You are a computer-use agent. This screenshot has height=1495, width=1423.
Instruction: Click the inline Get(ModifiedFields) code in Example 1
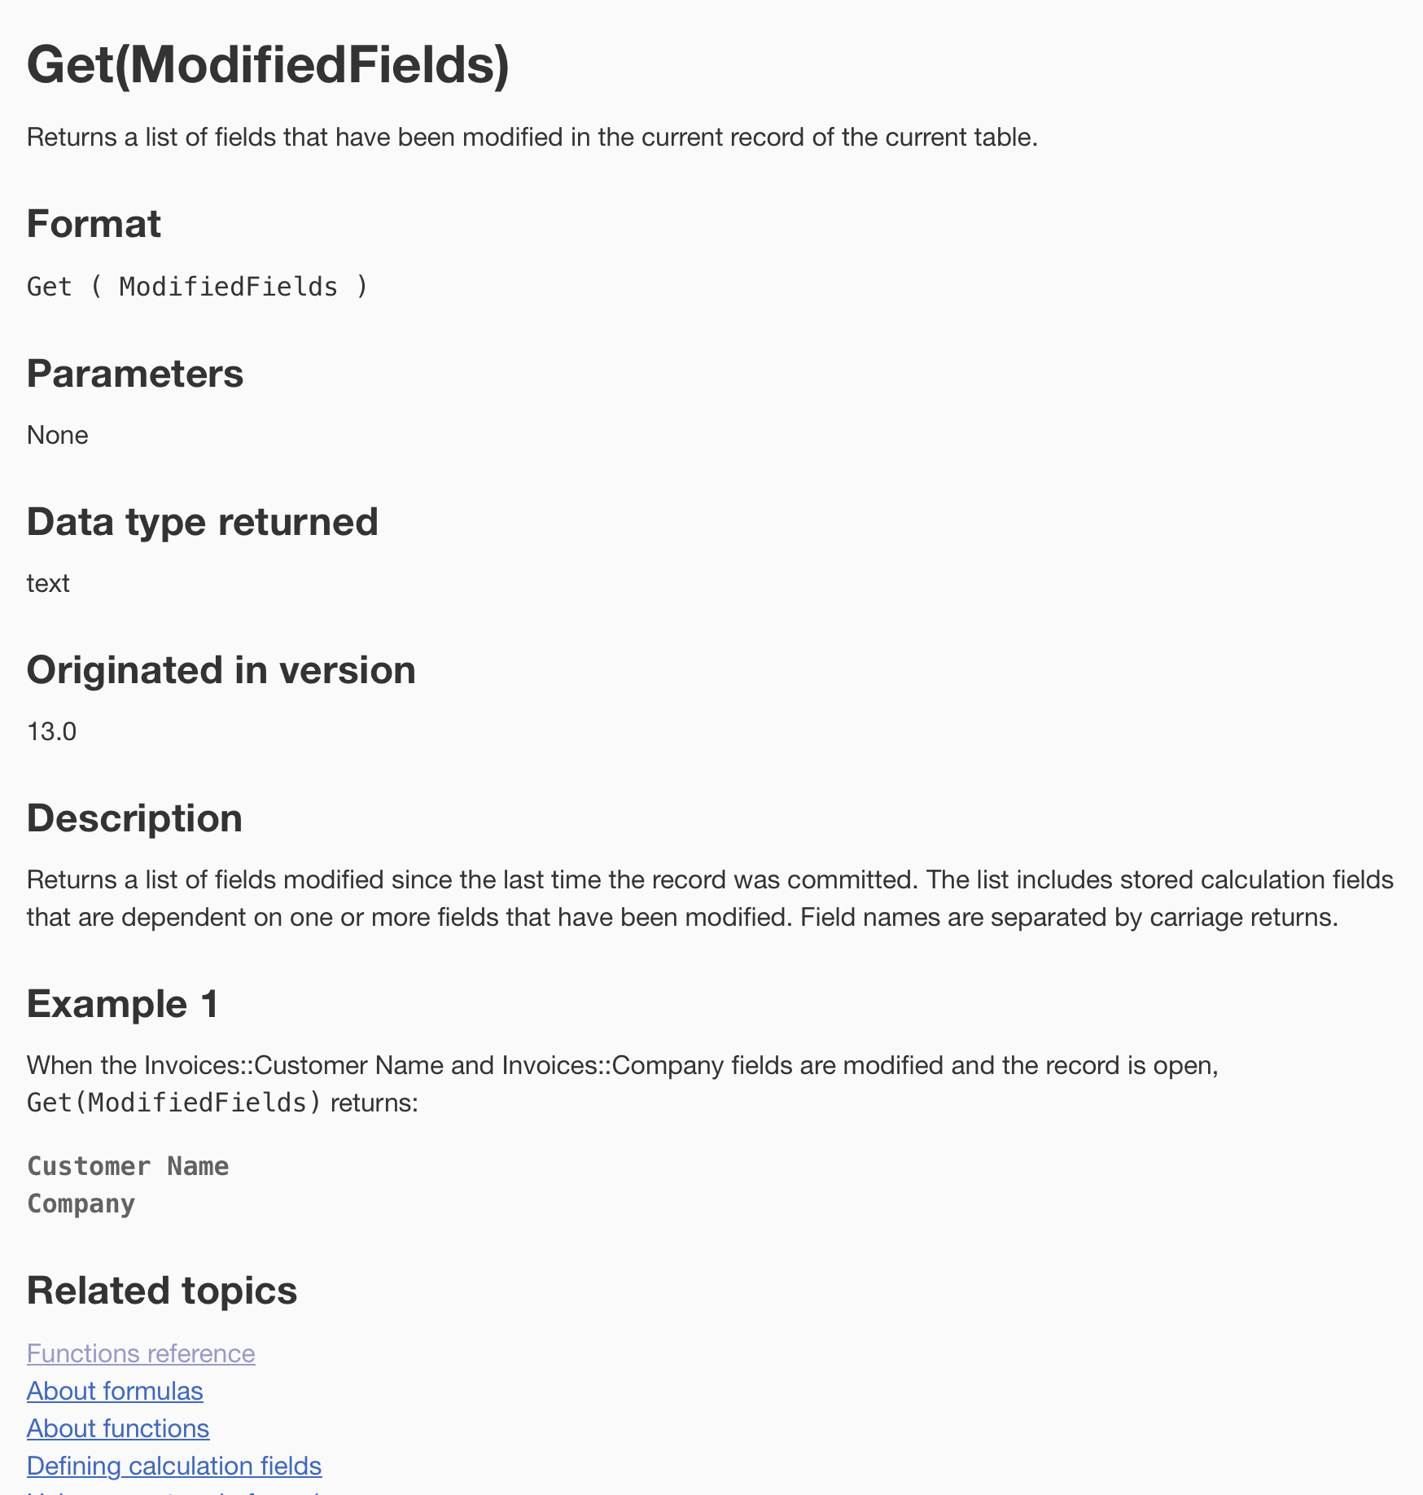click(x=174, y=1103)
